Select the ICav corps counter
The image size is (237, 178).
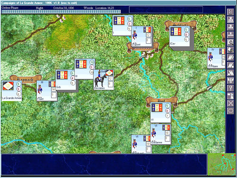(180, 37)
